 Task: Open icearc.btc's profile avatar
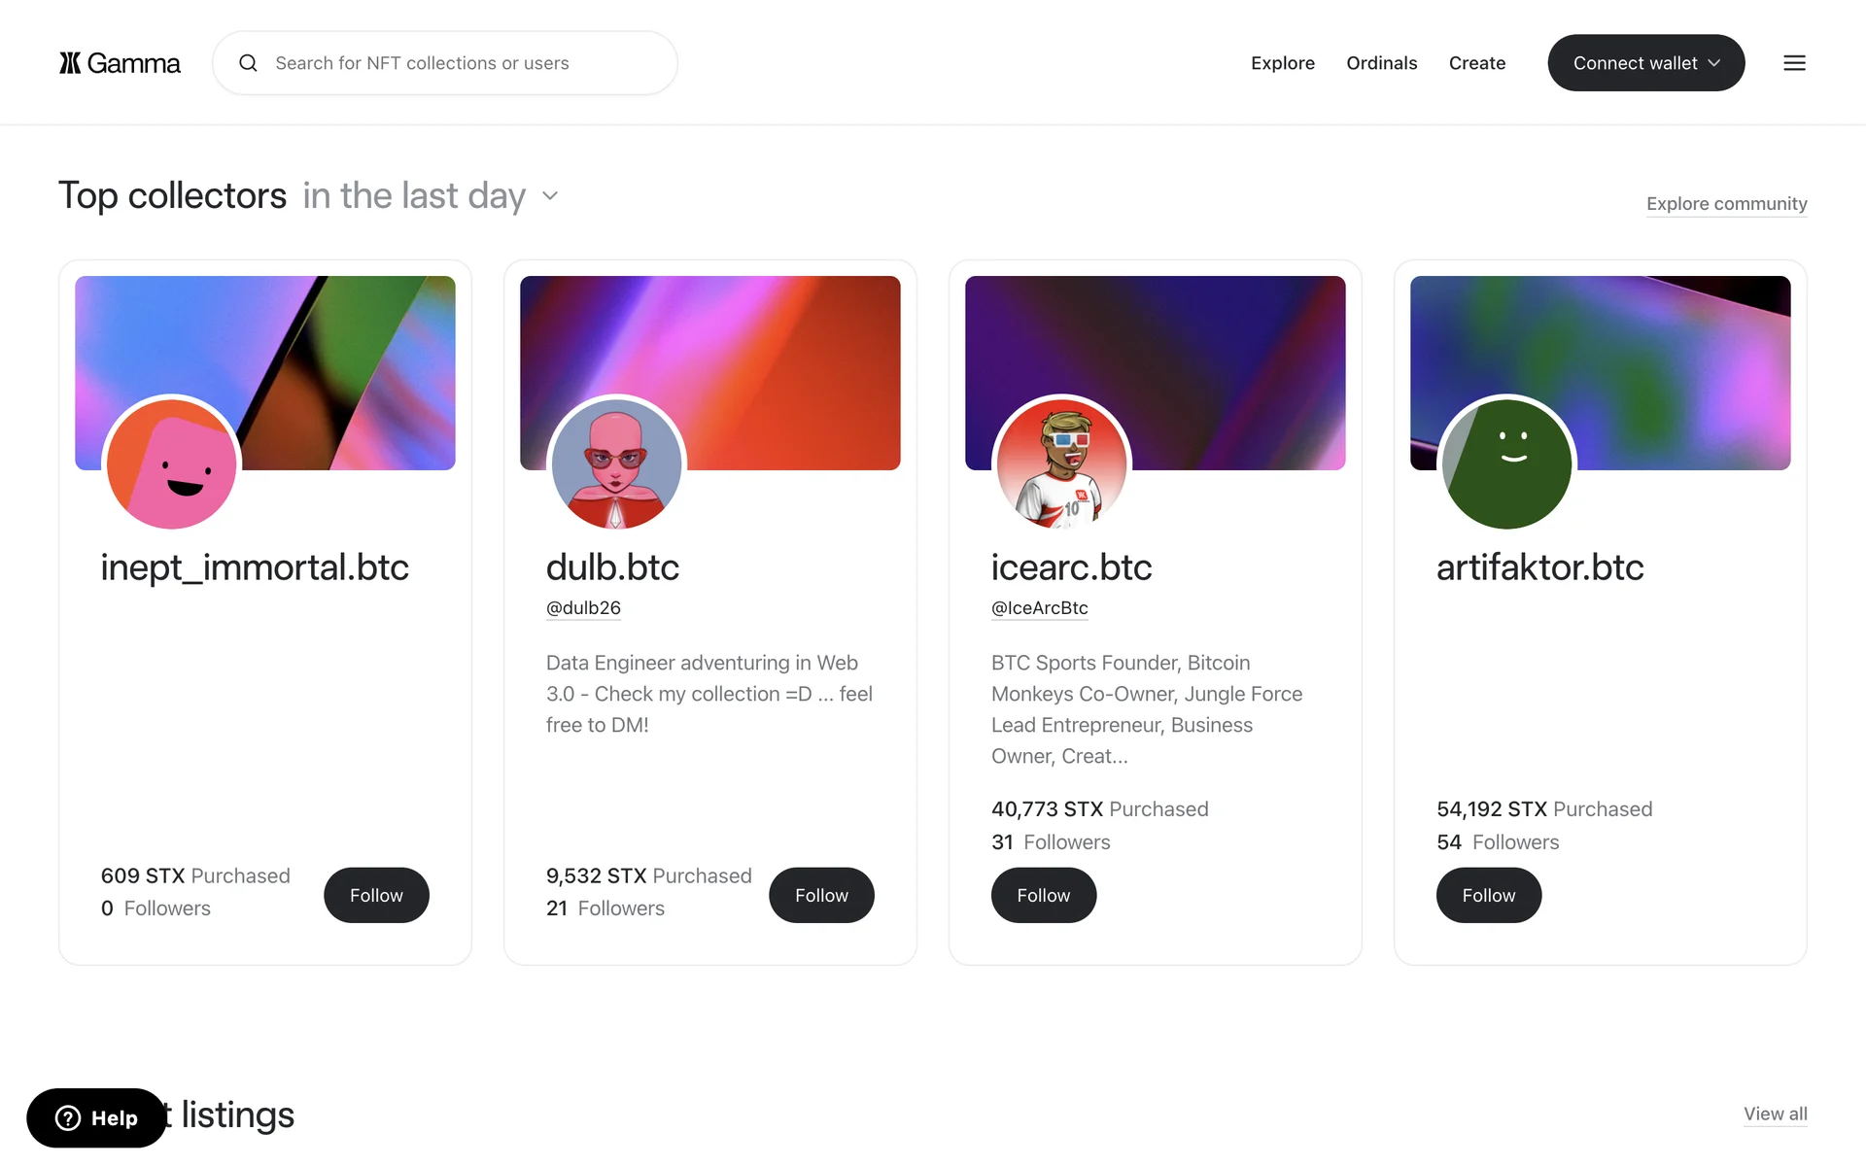tap(1061, 463)
